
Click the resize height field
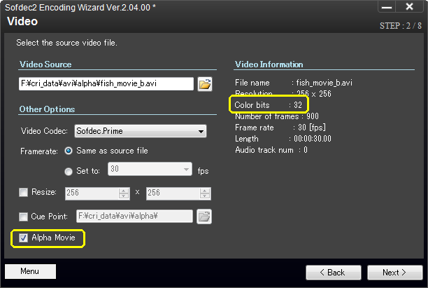pyautogui.click(x=173, y=193)
